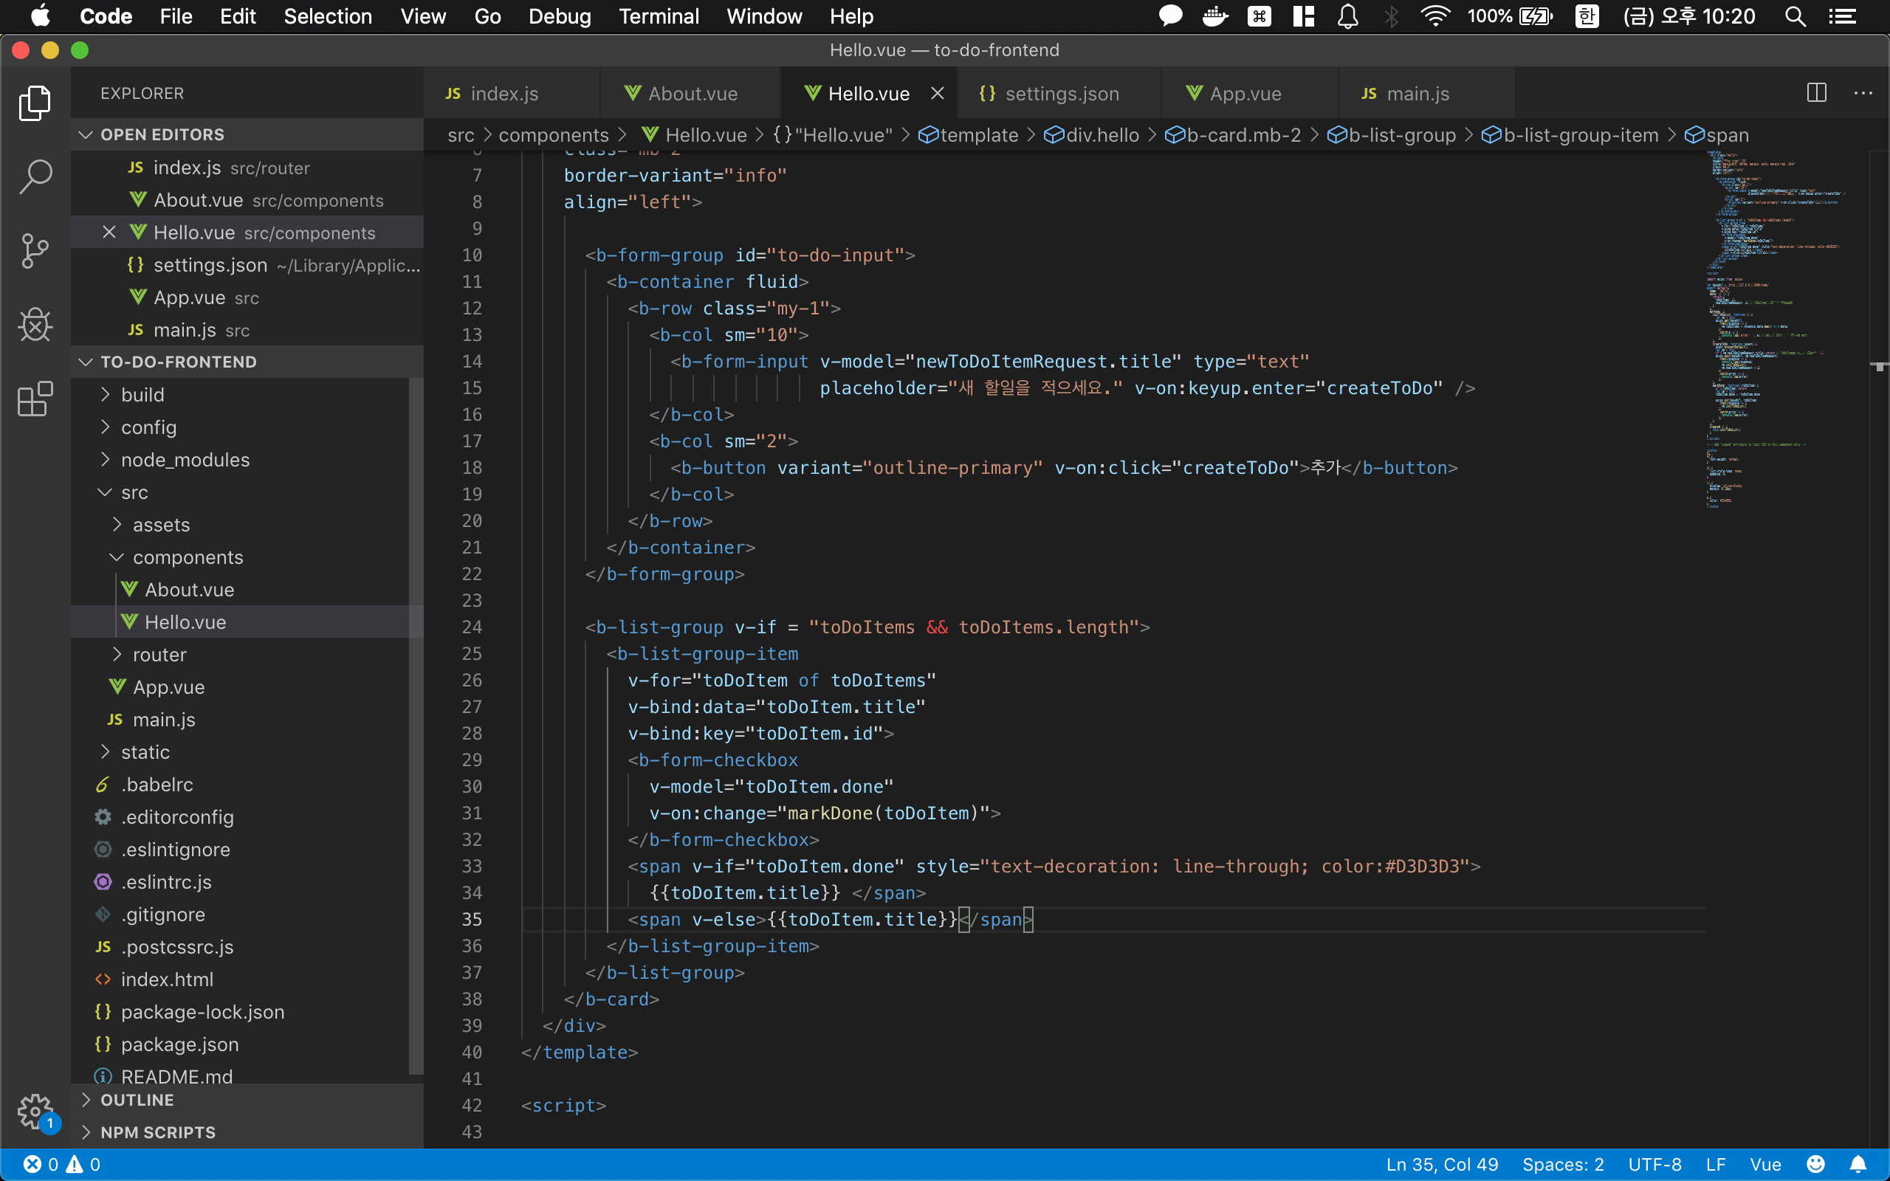The width and height of the screenshot is (1890, 1181).
Task: Open the editor More Actions ellipsis
Action: [x=1863, y=93]
